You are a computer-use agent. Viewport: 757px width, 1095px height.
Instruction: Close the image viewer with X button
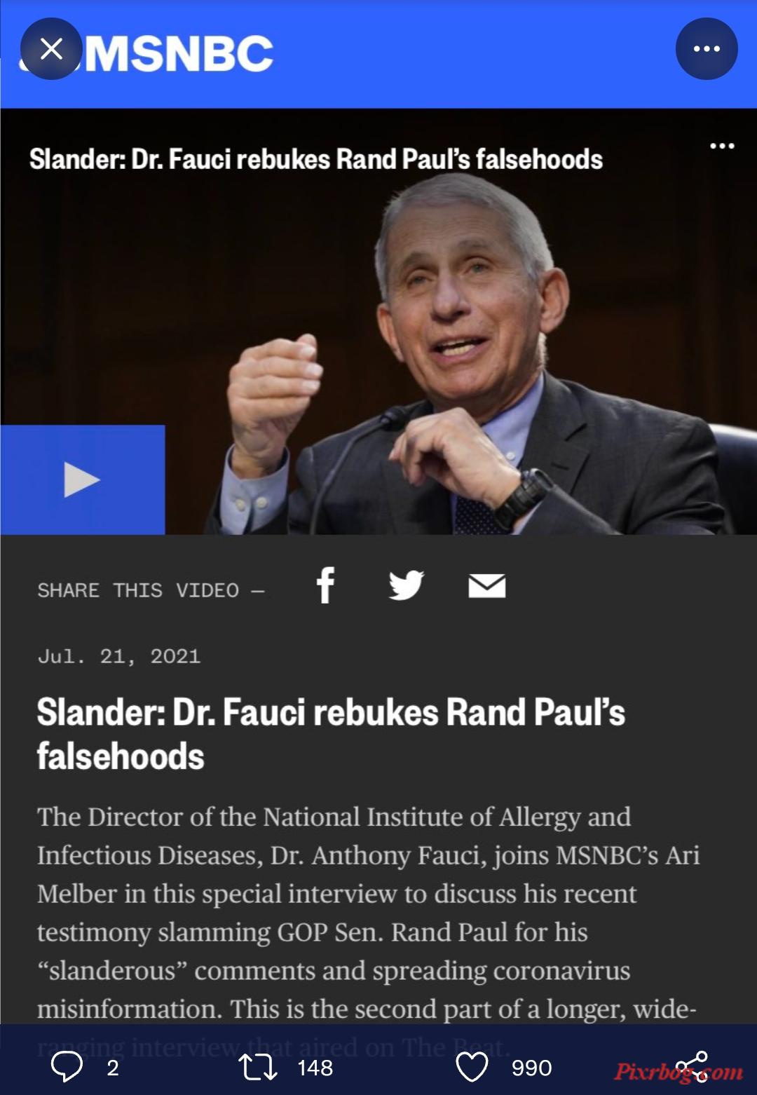51,48
